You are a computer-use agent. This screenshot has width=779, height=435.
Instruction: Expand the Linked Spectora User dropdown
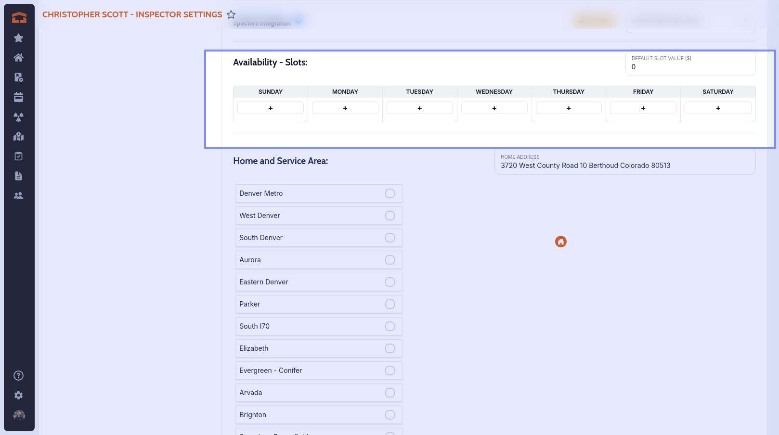coord(690,21)
